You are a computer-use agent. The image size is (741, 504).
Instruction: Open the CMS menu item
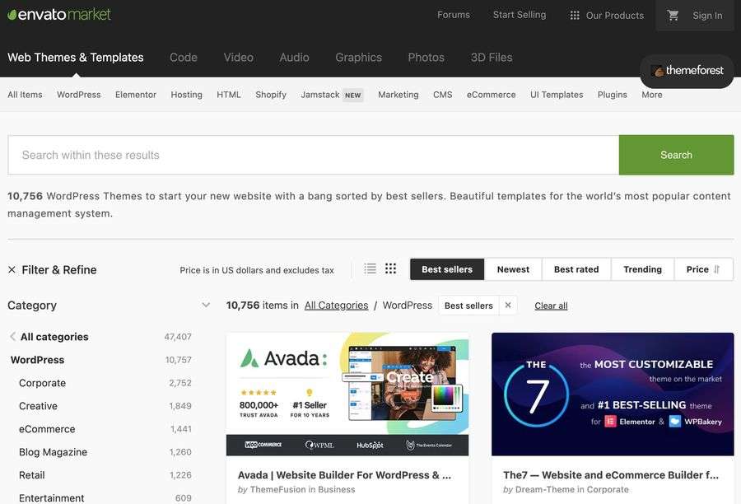point(443,95)
